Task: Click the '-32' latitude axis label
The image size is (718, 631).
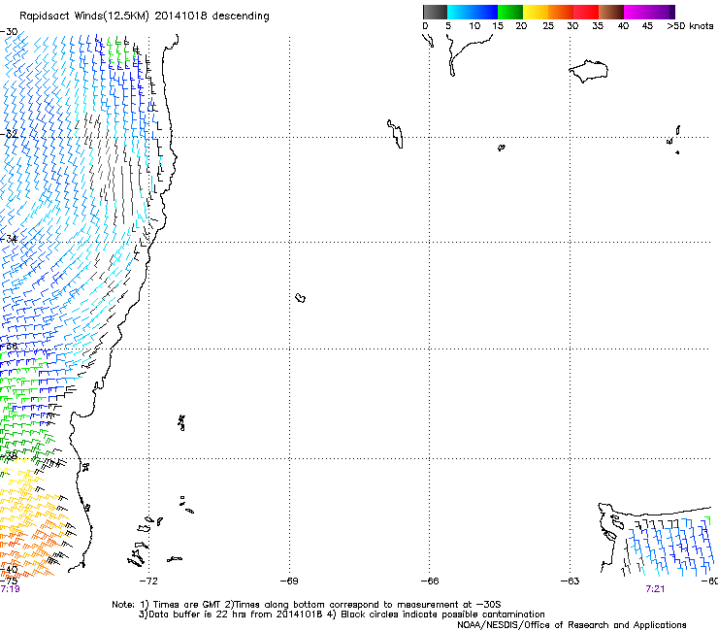Action: coord(10,134)
